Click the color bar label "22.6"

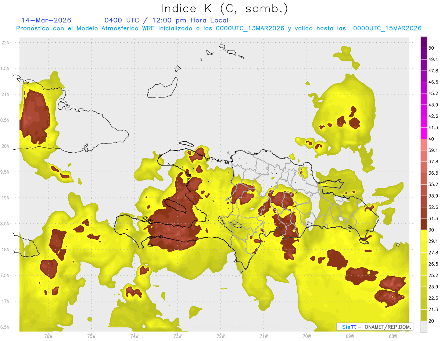tap(433, 298)
